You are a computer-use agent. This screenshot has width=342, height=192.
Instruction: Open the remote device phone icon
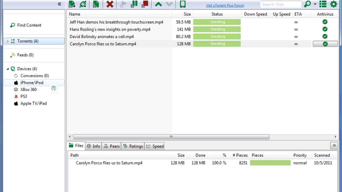coord(183,4)
